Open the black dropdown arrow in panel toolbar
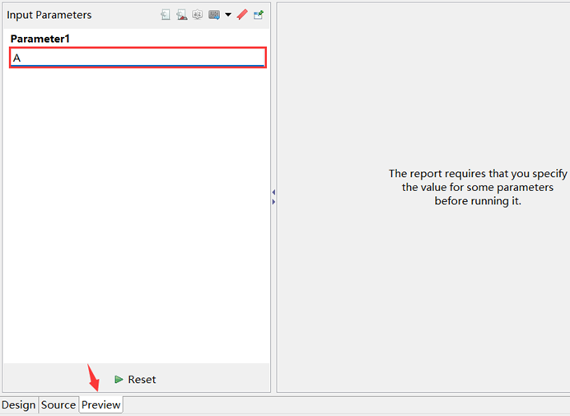570x416 pixels. (228, 15)
